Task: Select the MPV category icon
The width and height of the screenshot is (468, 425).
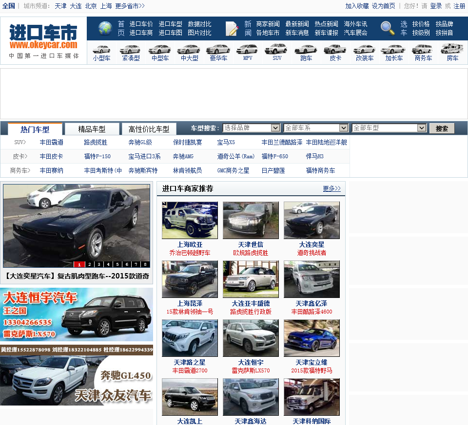Action: (x=248, y=50)
